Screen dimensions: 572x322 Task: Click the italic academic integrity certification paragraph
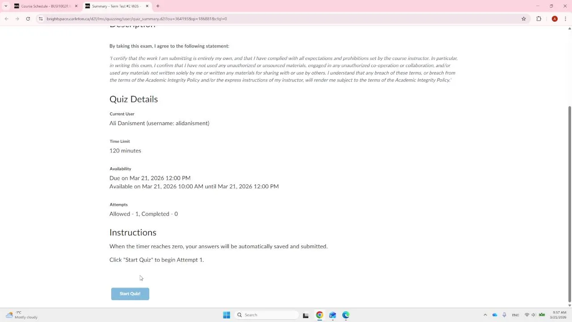[x=284, y=69]
